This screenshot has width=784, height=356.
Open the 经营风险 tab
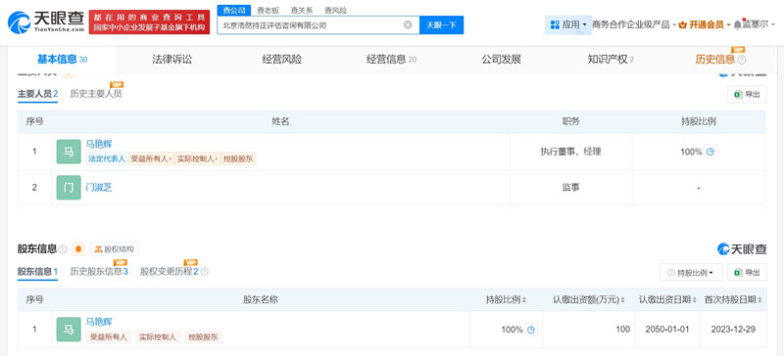[282, 60]
